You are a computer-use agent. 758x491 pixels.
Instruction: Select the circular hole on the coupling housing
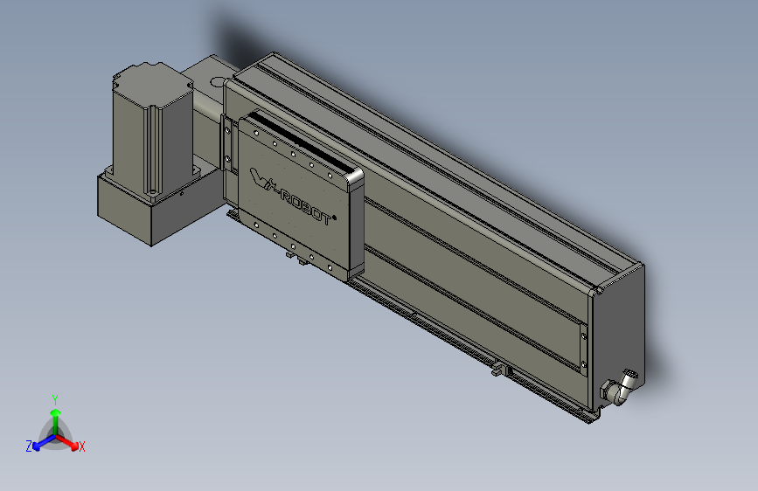218,83
